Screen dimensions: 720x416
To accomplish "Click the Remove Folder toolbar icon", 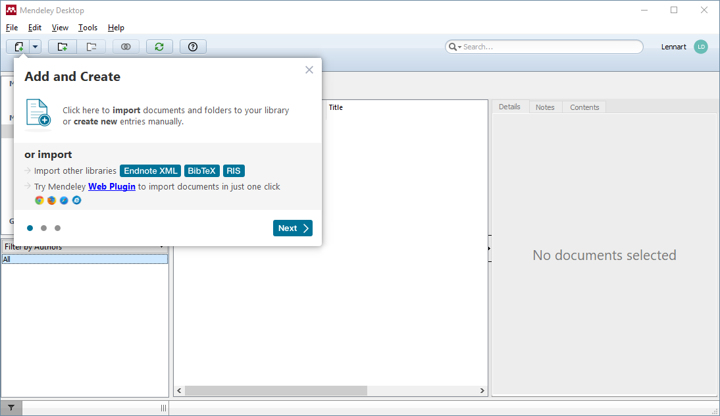I will coord(91,47).
